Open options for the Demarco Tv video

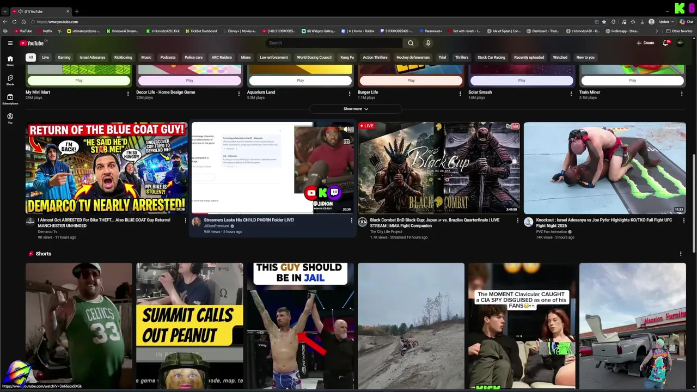[x=185, y=220]
